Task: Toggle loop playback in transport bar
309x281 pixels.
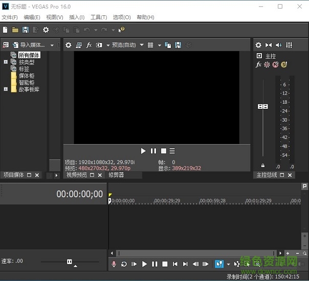Action: click(x=124, y=264)
